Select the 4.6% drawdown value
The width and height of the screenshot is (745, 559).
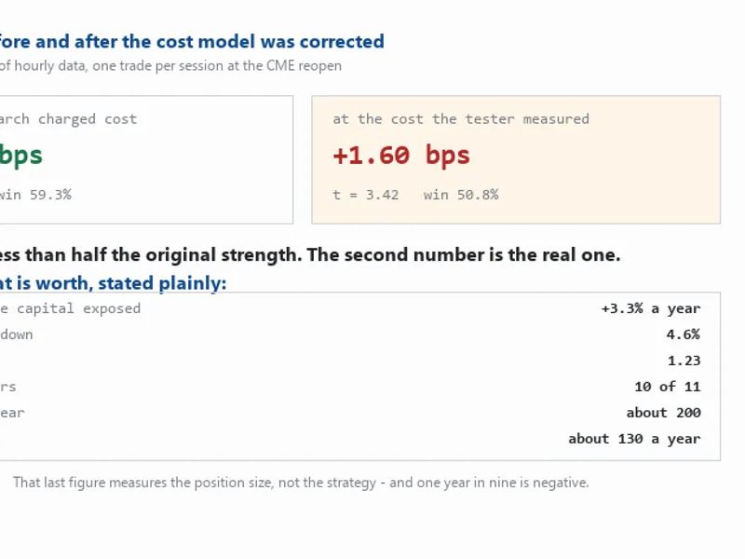click(x=684, y=334)
